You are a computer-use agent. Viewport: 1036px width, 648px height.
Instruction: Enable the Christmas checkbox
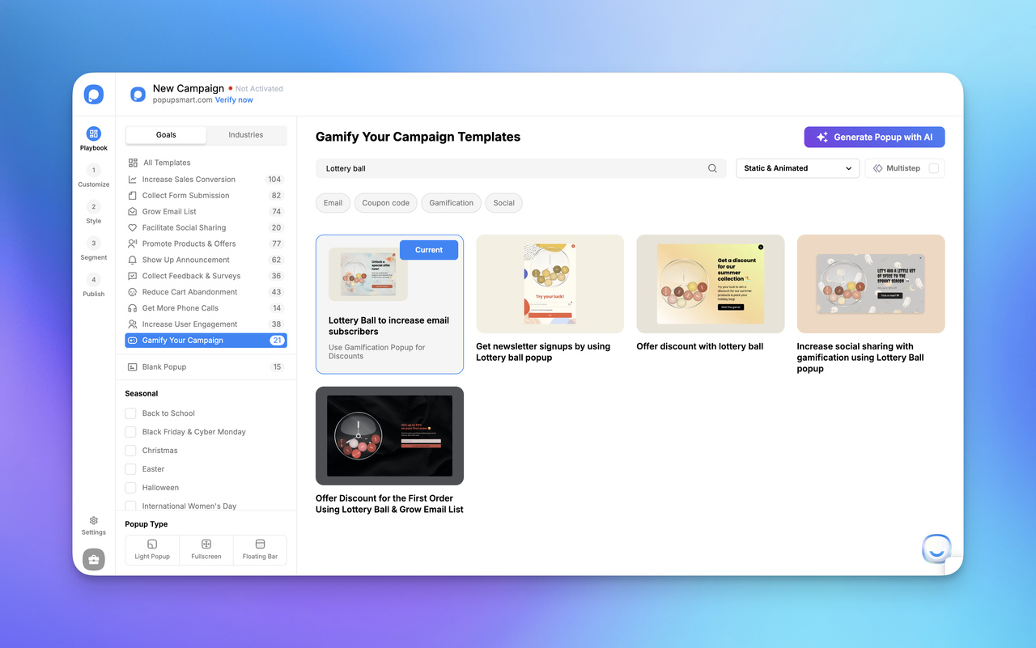point(130,450)
